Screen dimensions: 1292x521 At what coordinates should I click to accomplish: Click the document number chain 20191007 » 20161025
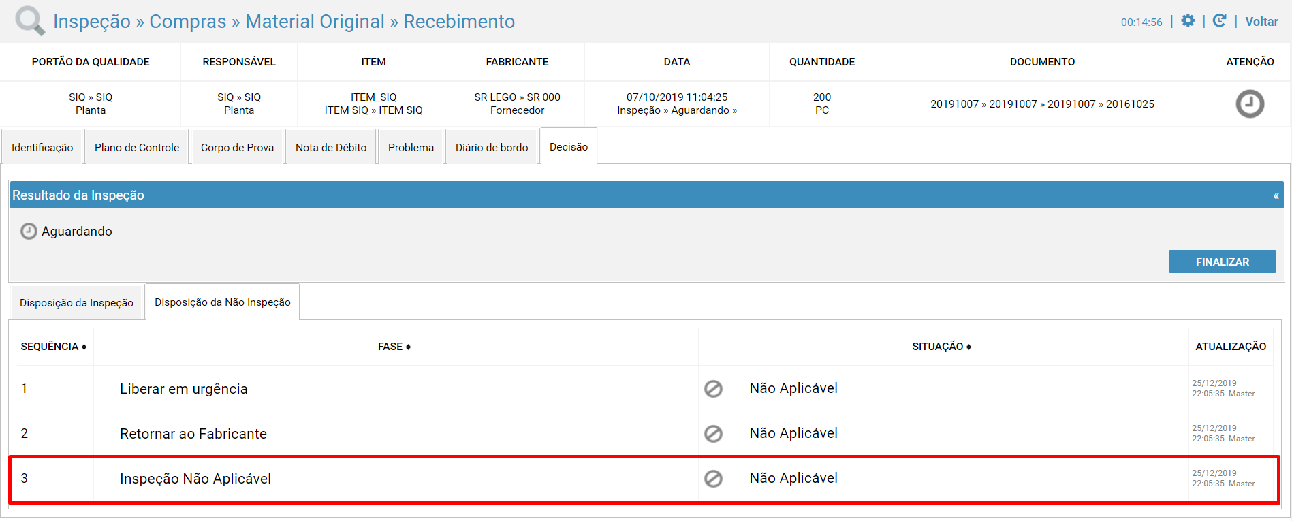pyautogui.click(x=1042, y=104)
